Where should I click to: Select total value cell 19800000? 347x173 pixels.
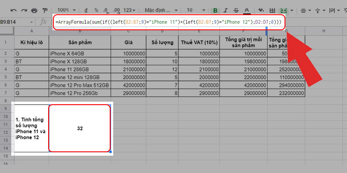[x=243, y=61]
